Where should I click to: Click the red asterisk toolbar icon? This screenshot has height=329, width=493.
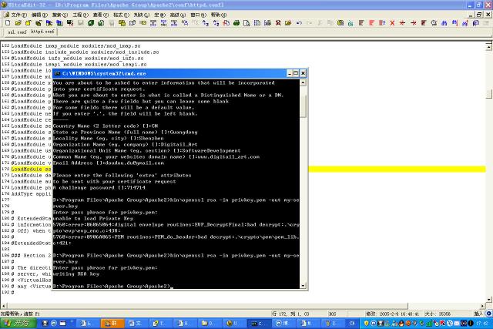(402, 23)
